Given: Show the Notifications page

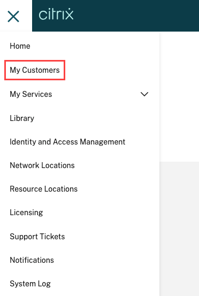Looking at the screenshot, I should (x=32, y=260).
